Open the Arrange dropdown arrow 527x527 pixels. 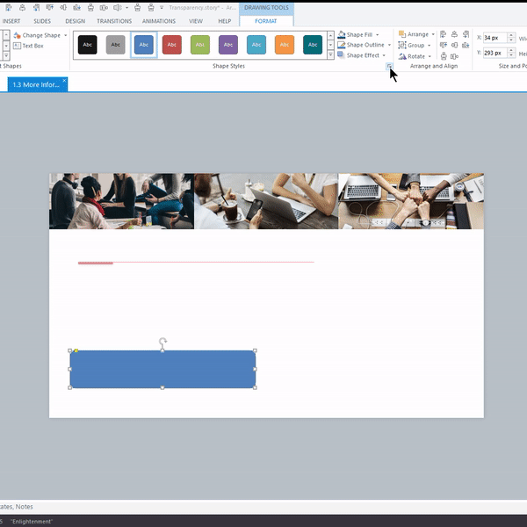[433, 34]
